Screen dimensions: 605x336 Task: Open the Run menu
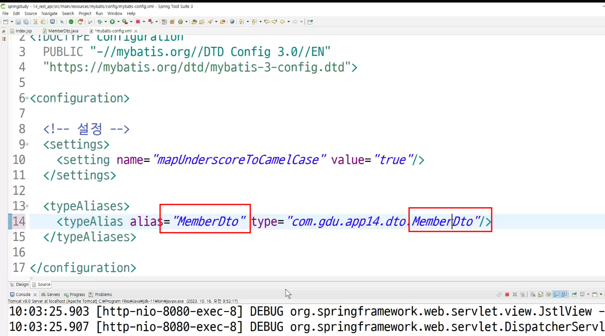pyautogui.click(x=99, y=13)
